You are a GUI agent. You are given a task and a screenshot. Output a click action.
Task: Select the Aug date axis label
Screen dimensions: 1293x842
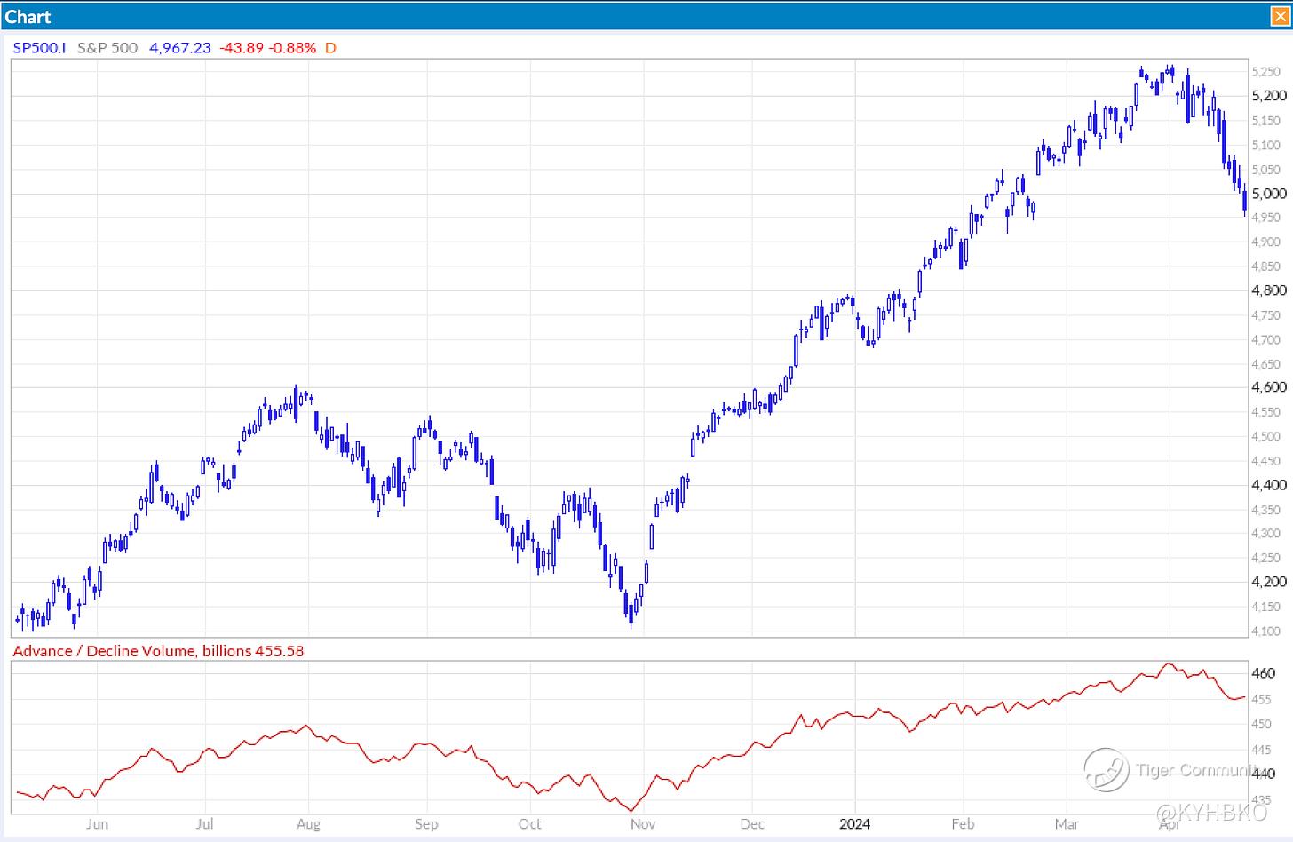coord(308,824)
